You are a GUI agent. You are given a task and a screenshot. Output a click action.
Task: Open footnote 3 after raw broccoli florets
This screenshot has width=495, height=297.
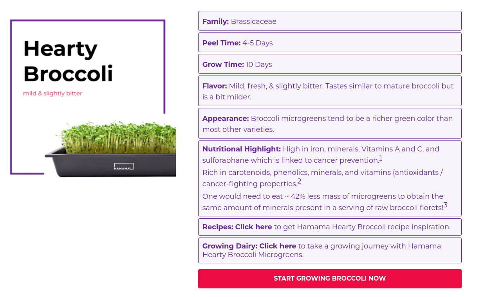point(445,205)
